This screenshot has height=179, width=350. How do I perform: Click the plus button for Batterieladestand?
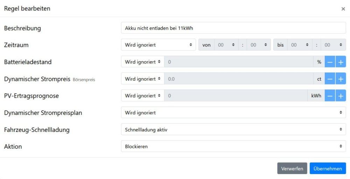pyautogui.click(x=341, y=62)
